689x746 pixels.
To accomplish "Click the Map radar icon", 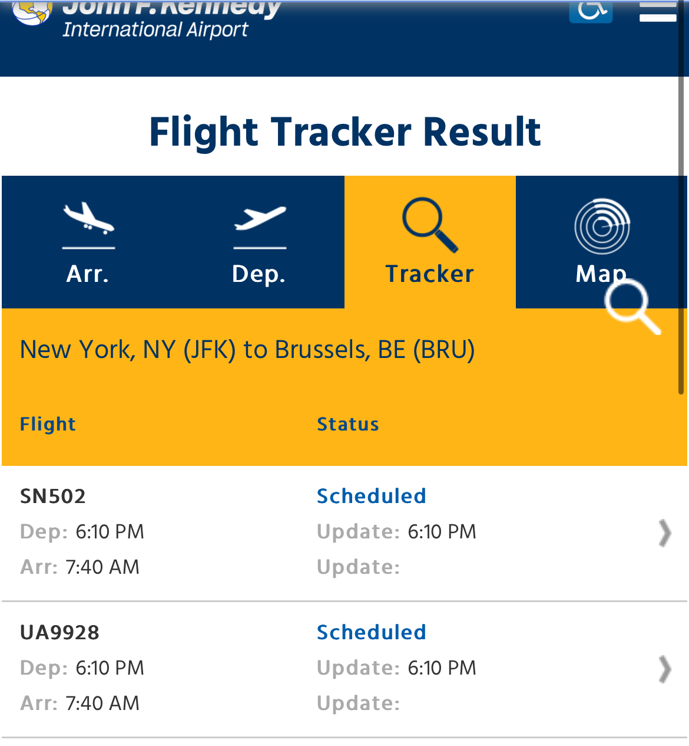I will (x=602, y=226).
